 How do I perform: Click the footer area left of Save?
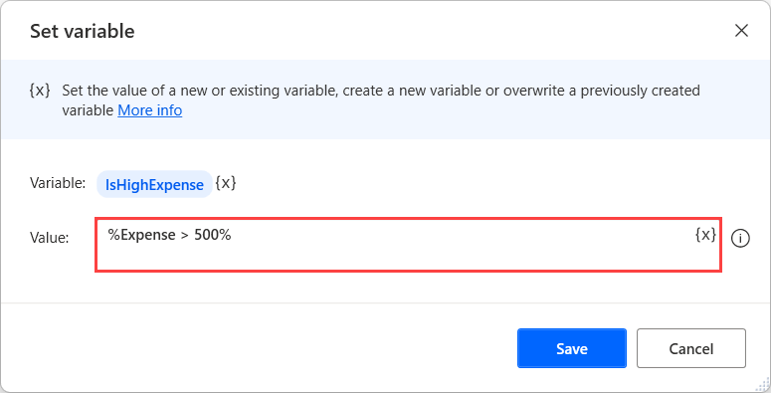pos(256,348)
